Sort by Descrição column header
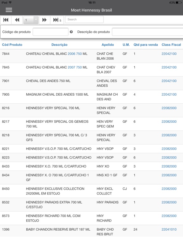 click(59, 45)
